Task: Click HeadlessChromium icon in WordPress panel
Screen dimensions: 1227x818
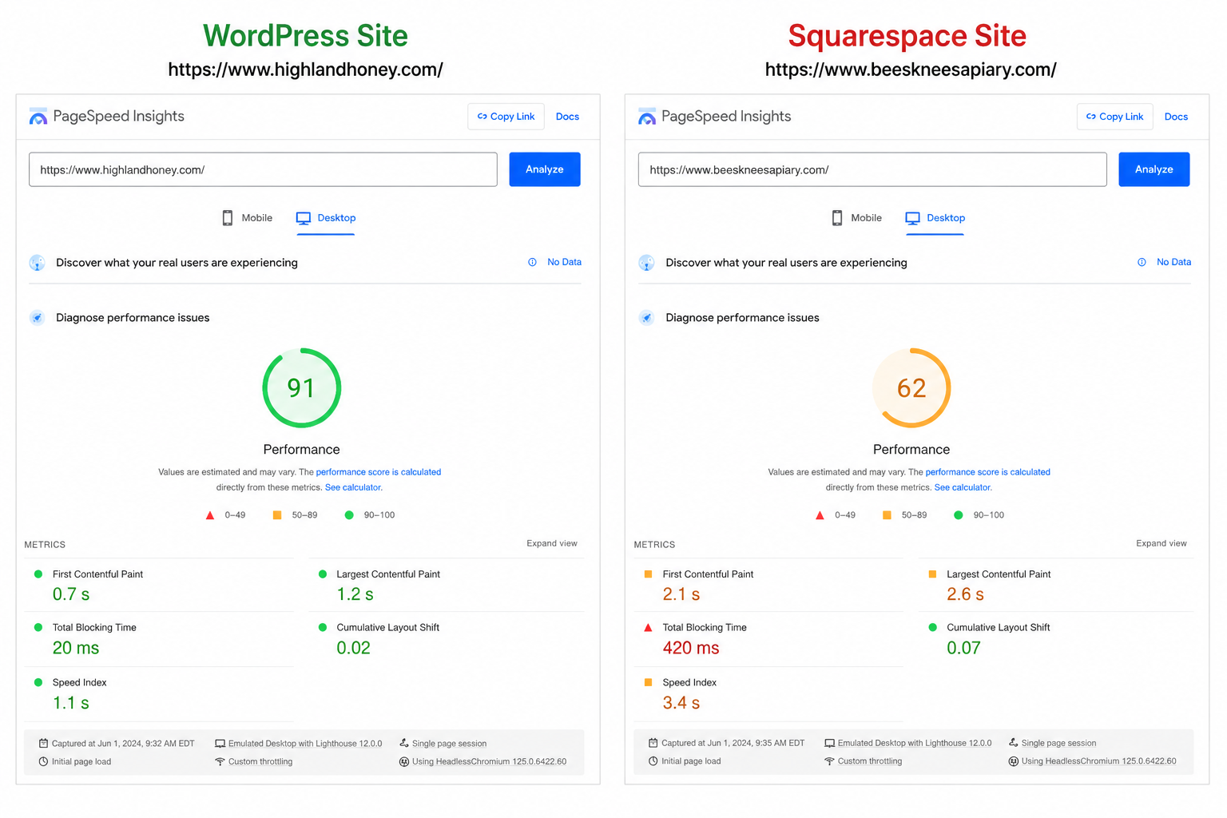Action: tap(404, 761)
